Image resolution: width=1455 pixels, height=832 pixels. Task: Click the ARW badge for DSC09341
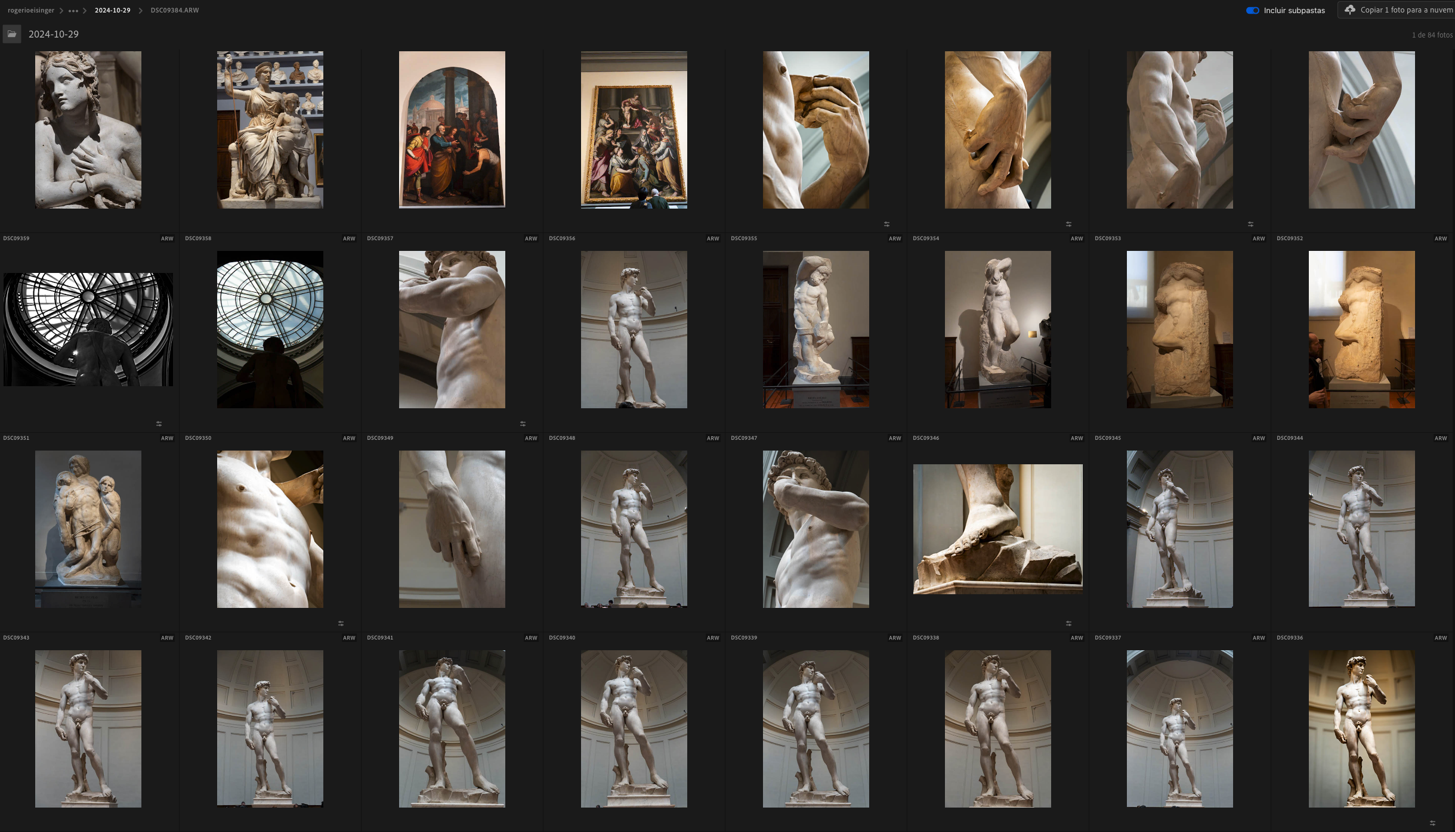(531, 638)
